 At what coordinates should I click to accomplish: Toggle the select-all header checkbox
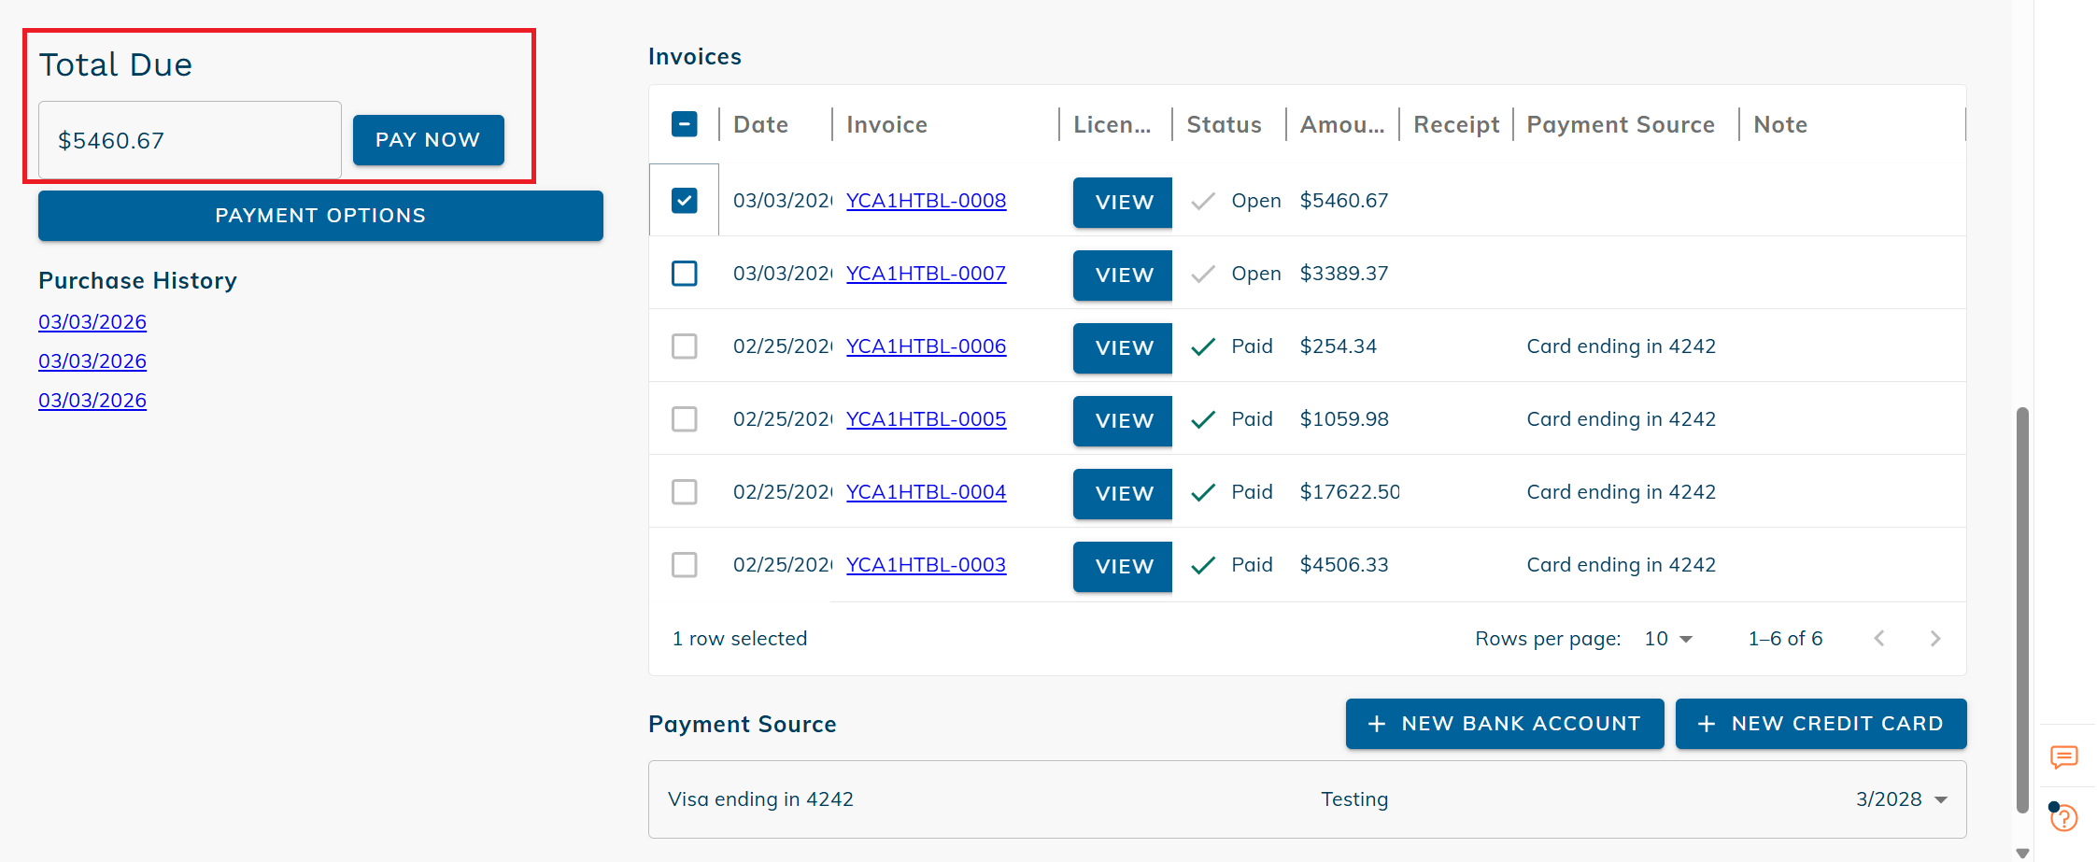click(x=685, y=124)
